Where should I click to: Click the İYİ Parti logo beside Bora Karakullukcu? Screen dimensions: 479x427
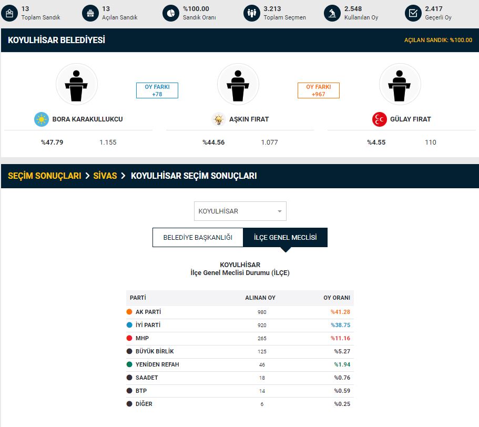[x=41, y=119]
